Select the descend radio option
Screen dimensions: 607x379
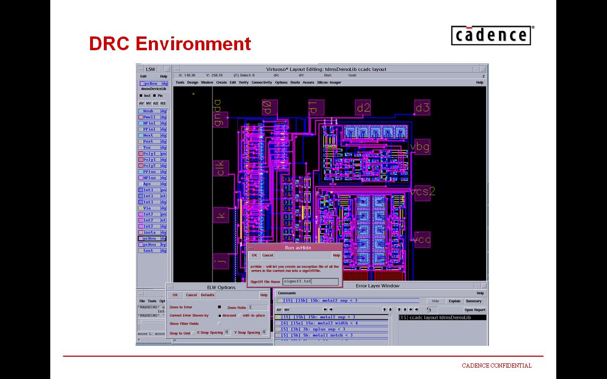[220, 316]
